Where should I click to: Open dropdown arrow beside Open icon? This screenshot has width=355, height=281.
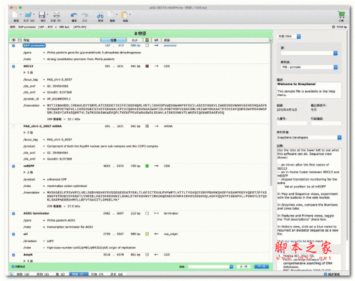click(34, 14)
